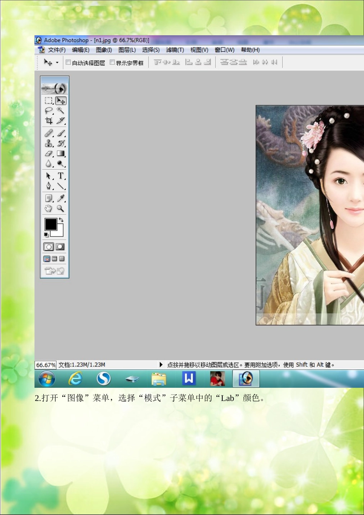
Task: Open the 视图(V) menu
Action: [x=199, y=50]
